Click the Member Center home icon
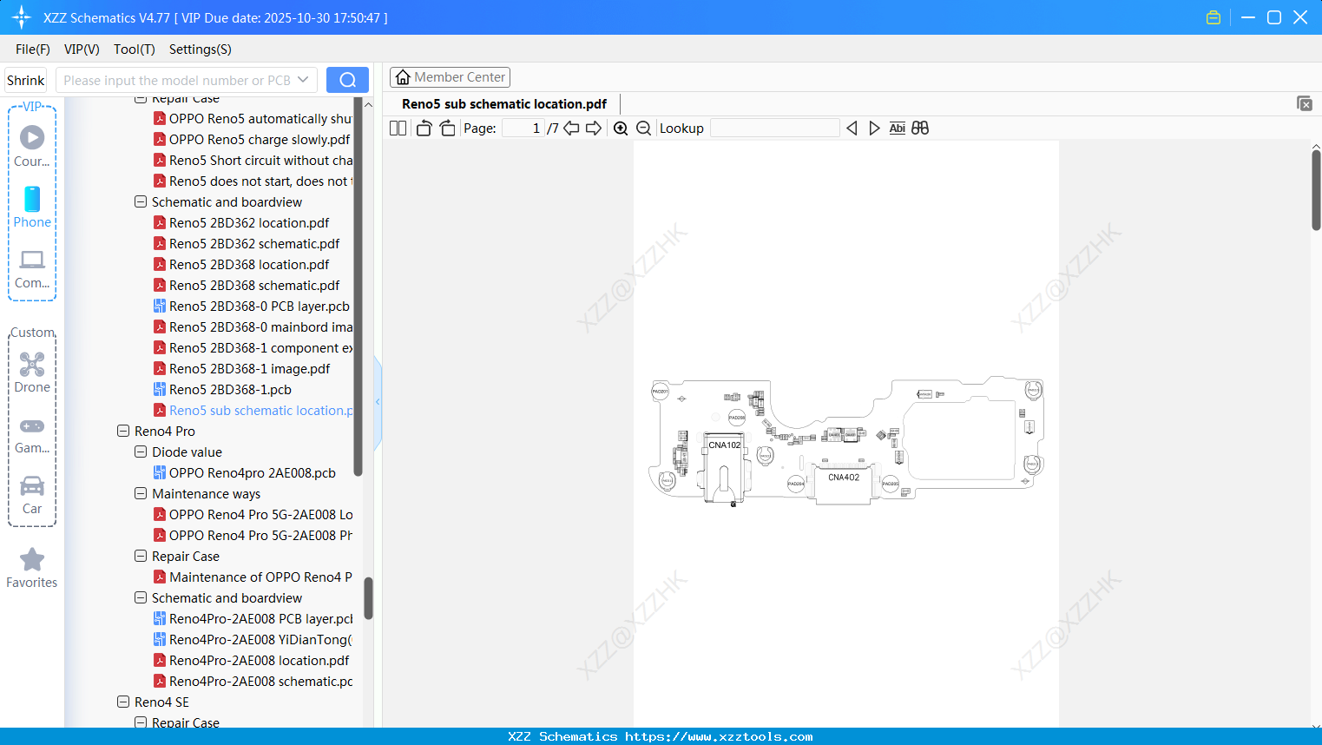The image size is (1322, 745). (403, 77)
